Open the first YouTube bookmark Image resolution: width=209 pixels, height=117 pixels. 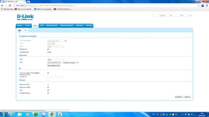click(23, 9)
